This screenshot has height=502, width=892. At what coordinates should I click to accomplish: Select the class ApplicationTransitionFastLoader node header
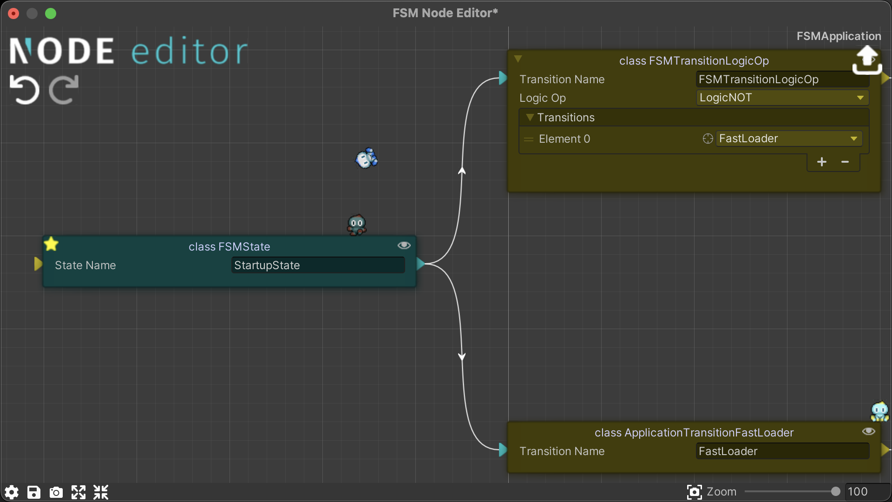[694, 433]
